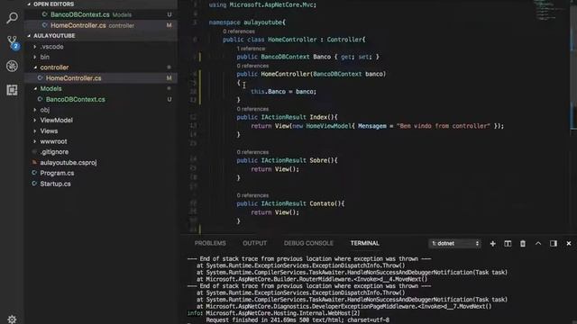Screen dimensions: 577x324
Task: Click the 'using Microsoft.AspNetCore.Mvc;' line
Action: click(x=262, y=5)
